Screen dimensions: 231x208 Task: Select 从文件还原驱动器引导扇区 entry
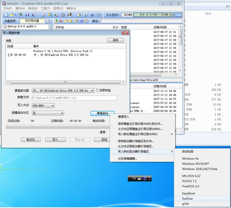point(142,146)
